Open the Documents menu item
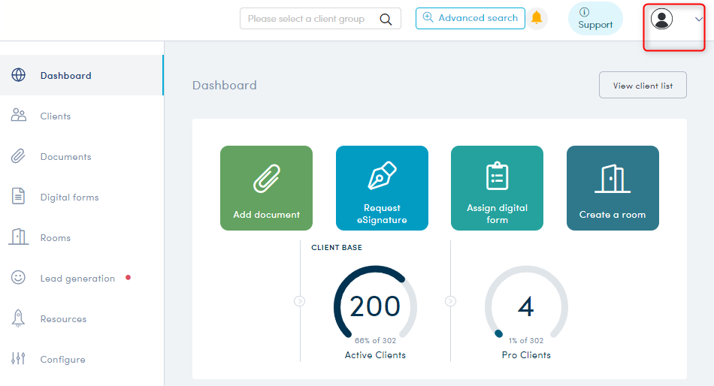714x386 pixels. coord(81,157)
